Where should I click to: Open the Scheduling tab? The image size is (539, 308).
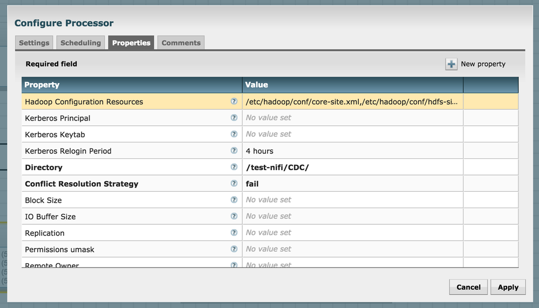click(x=80, y=43)
